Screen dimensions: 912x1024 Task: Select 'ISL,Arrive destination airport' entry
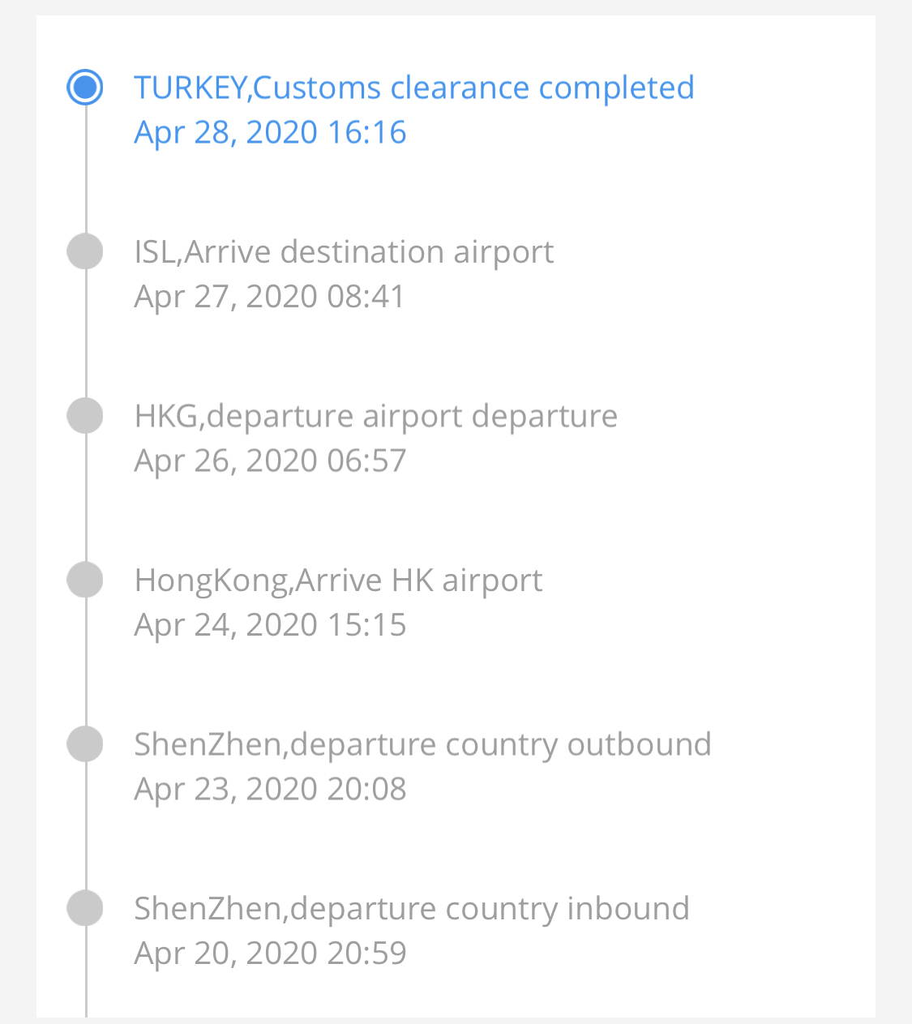coord(344,252)
